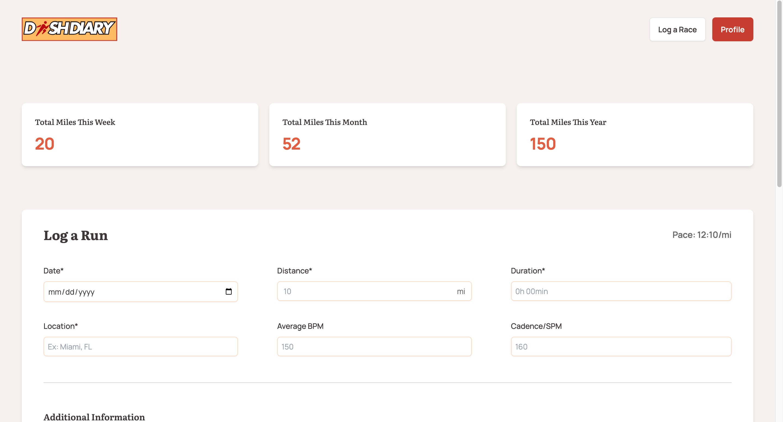The height and width of the screenshot is (422, 783).
Task: Click the DashDiary logo
Action: pyautogui.click(x=69, y=29)
